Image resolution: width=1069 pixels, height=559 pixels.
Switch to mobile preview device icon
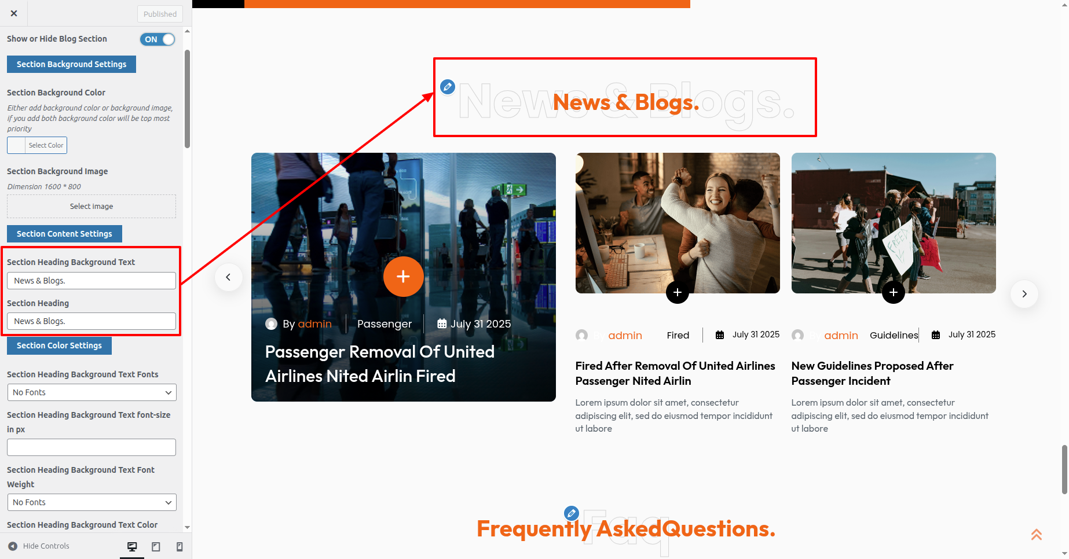180,546
